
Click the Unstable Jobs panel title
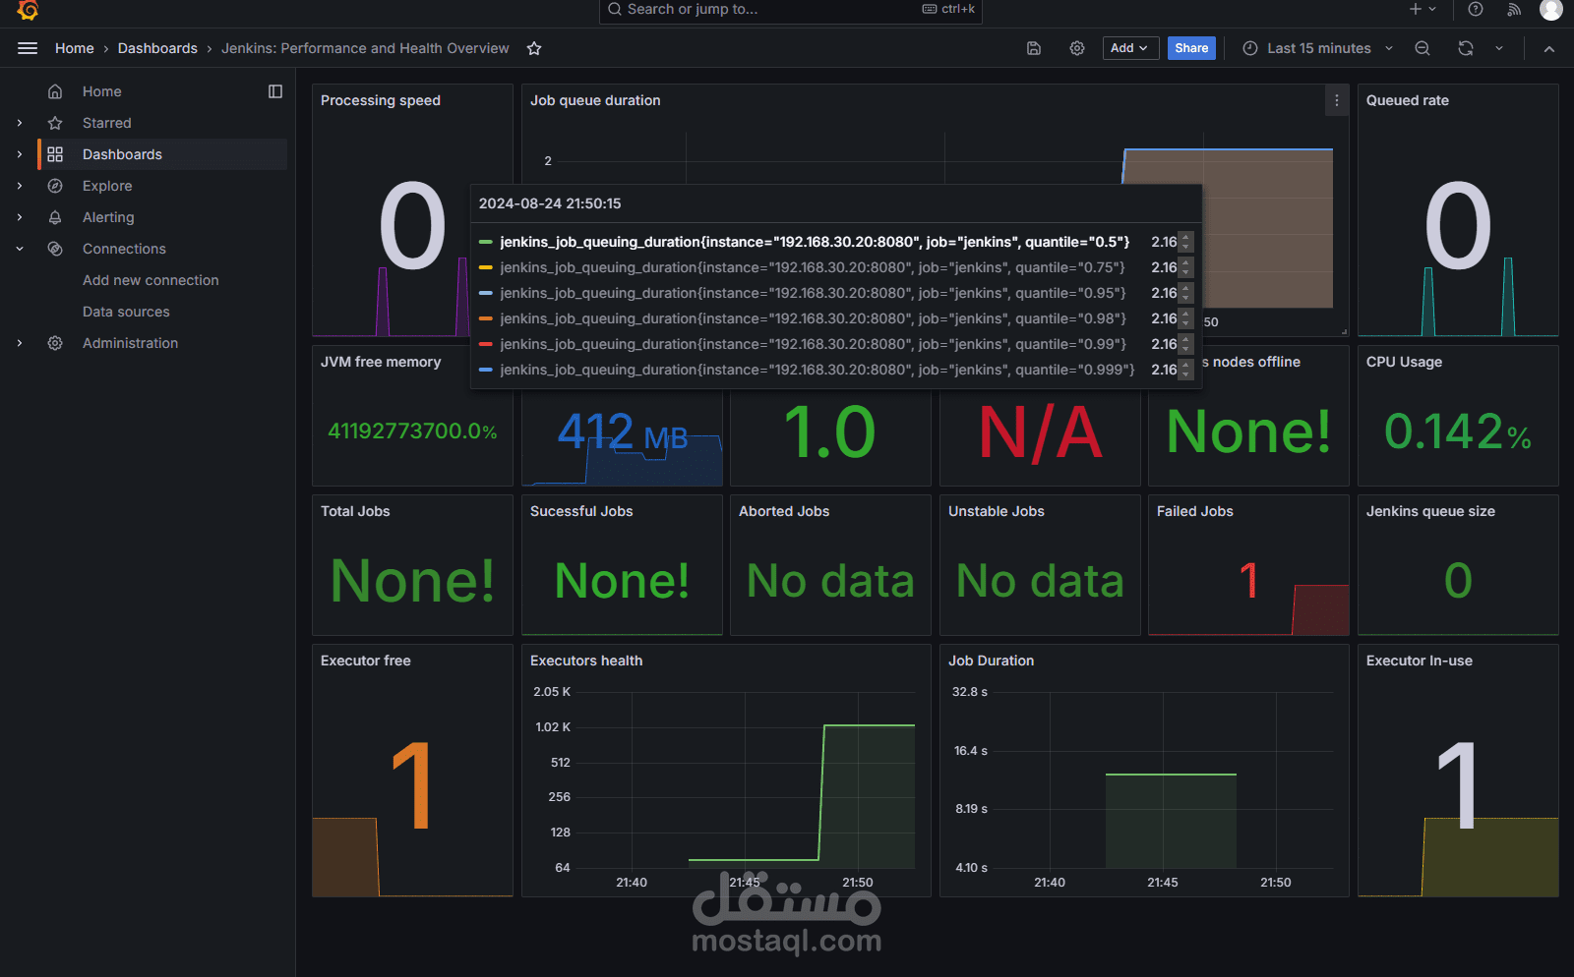click(x=997, y=511)
